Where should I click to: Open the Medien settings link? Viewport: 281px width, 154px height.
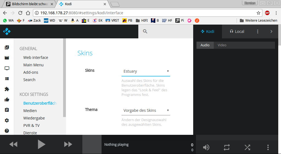[30, 111]
